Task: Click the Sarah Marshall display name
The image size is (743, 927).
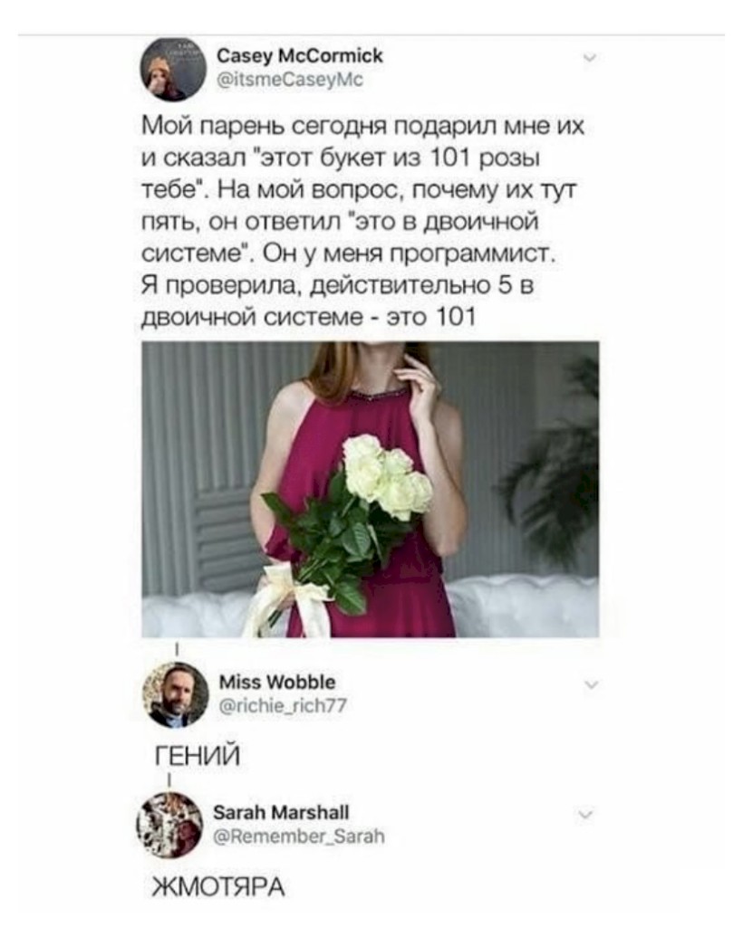Action: (x=281, y=812)
